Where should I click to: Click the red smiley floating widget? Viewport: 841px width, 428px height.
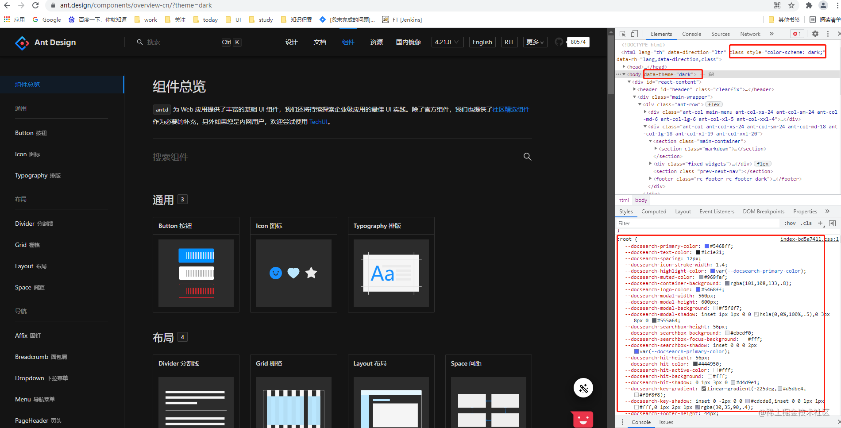point(583,419)
